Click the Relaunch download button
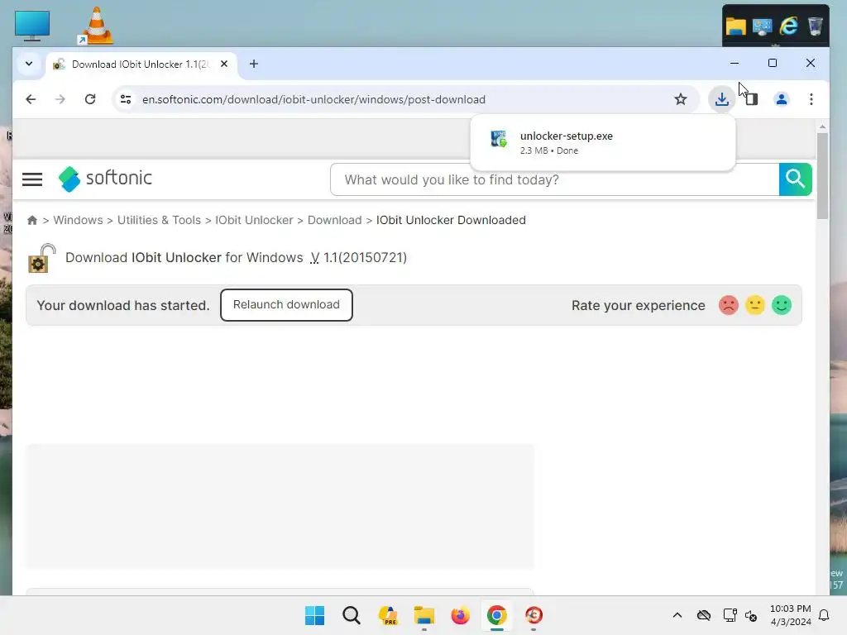The width and height of the screenshot is (847, 635). point(286,304)
